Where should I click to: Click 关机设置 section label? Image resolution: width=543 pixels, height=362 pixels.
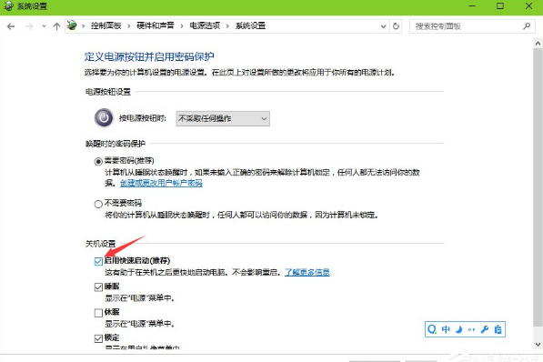(100, 244)
